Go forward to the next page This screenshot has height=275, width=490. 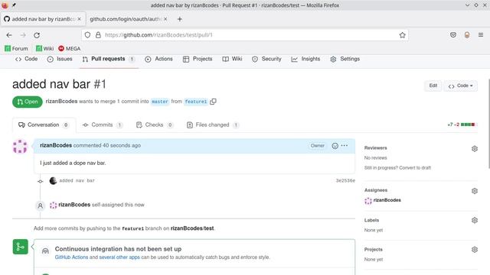pyautogui.click(x=23, y=35)
